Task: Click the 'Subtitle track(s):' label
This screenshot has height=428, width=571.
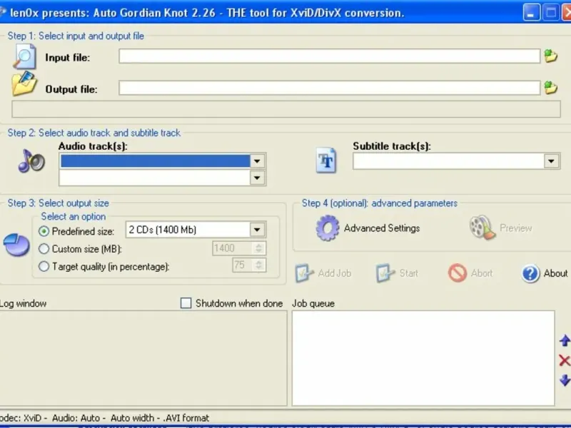Action: point(392,146)
